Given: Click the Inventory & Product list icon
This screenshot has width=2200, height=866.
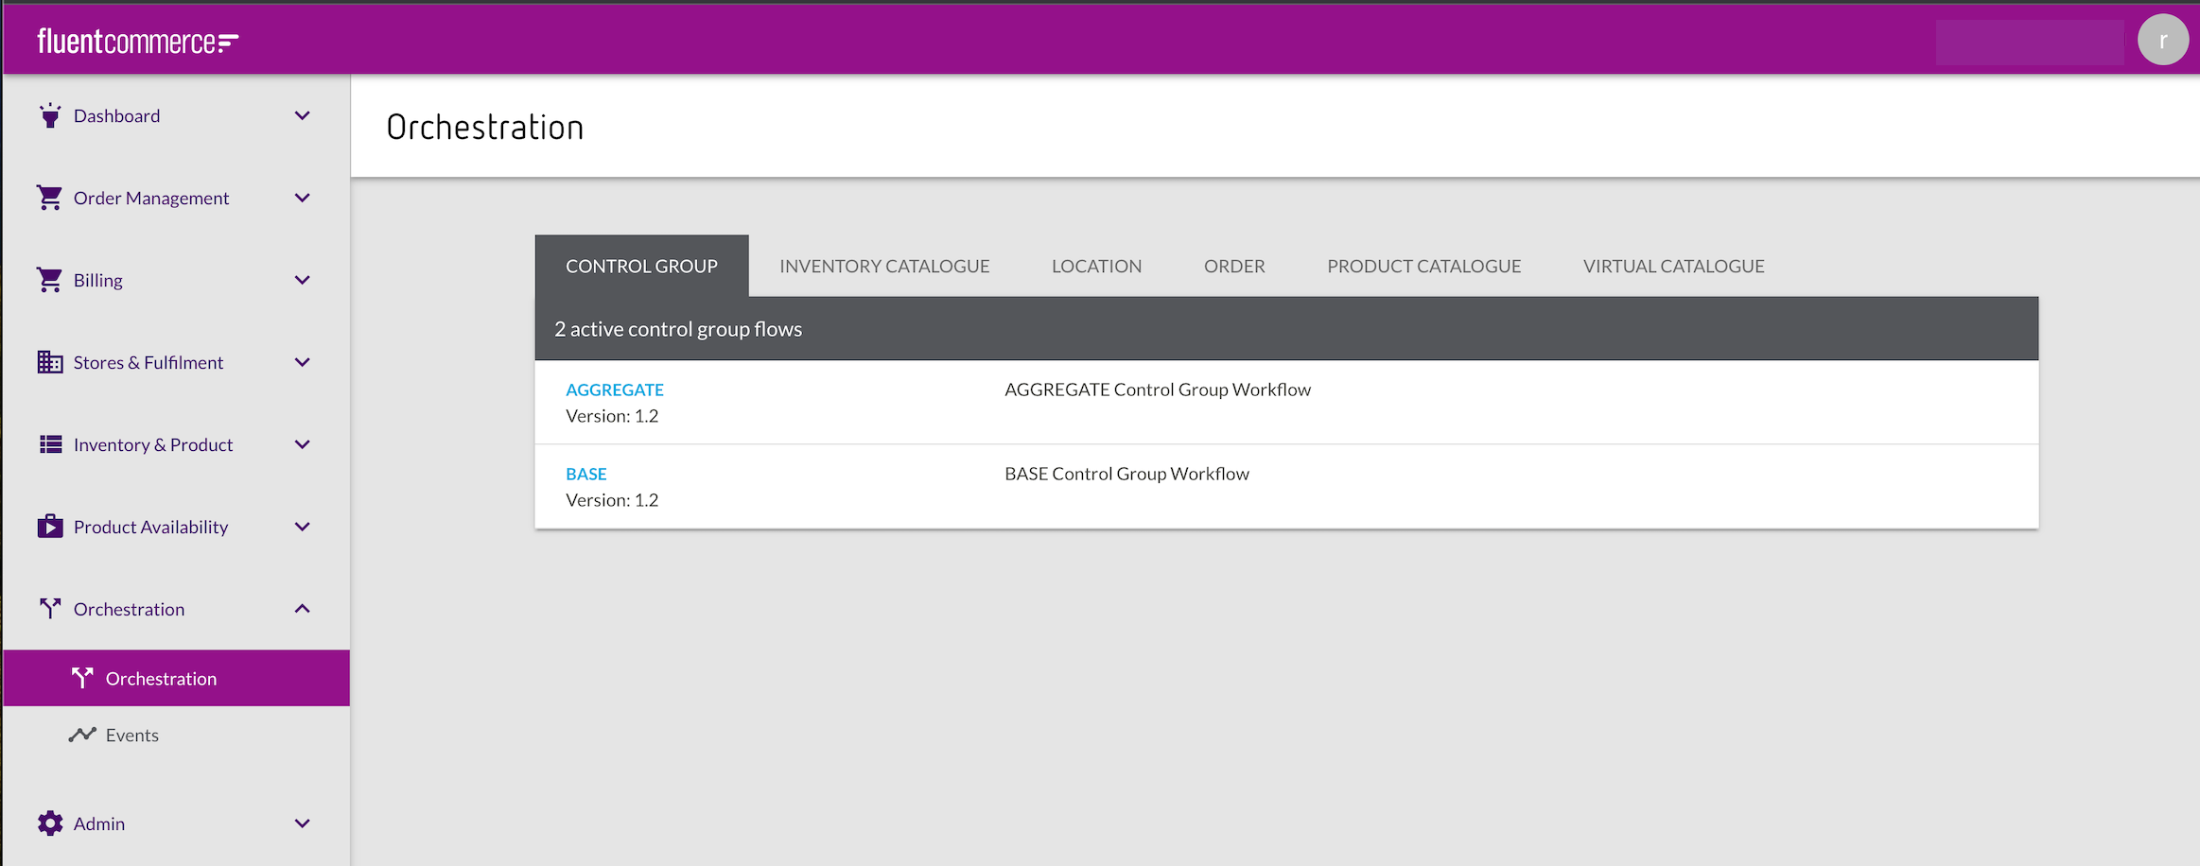Looking at the screenshot, I should pyautogui.click(x=50, y=444).
